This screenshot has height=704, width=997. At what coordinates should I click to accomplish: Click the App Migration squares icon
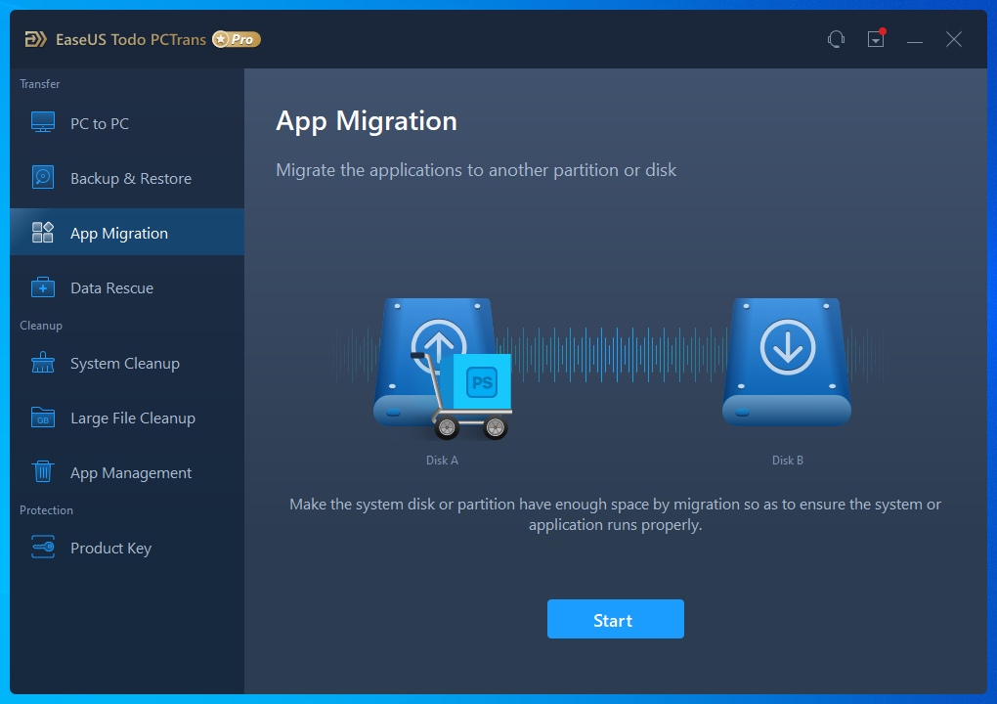pyautogui.click(x=43, y=232)
